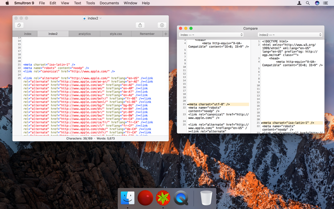Click the hreflang="fr-CA" line in editor
This screenshot has height=209, width=334.
pyautogui.click(x=88, y=122)
